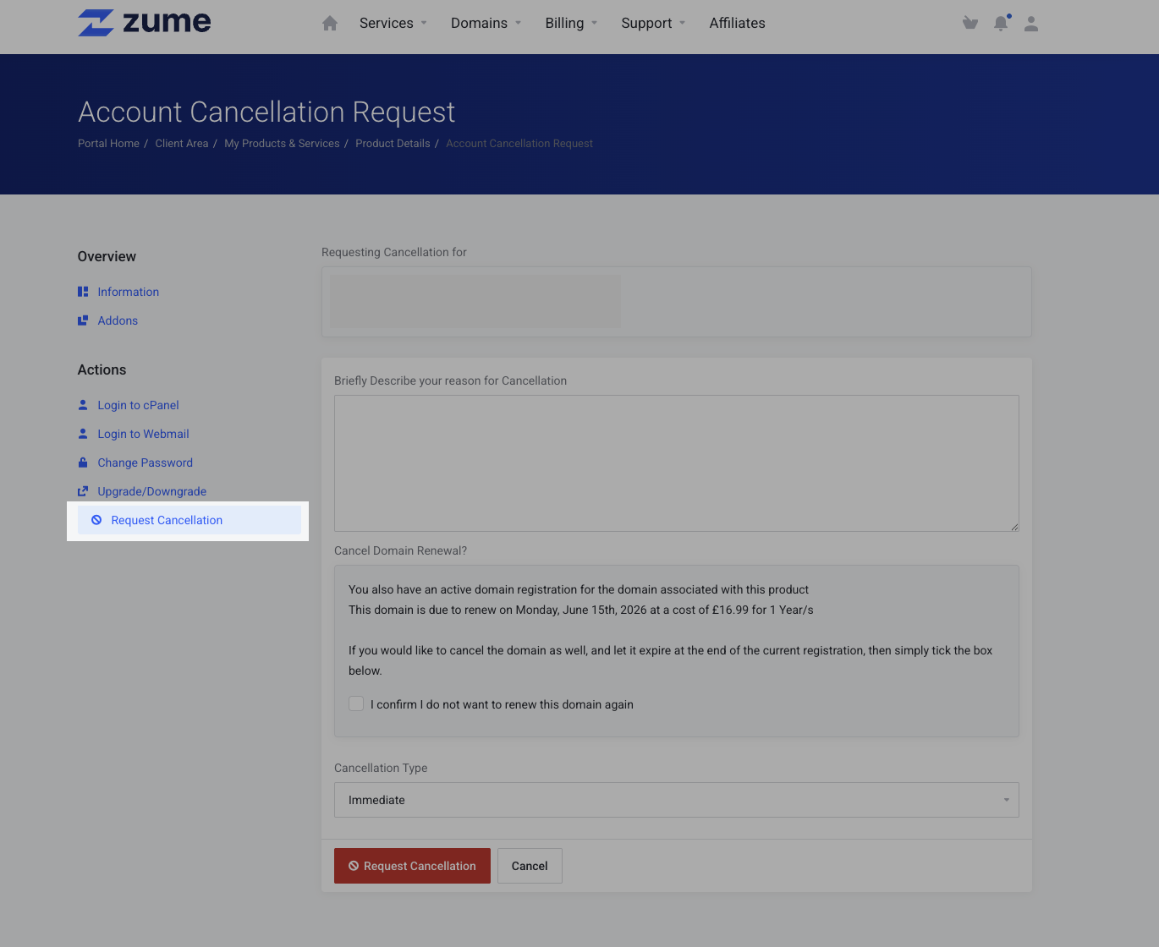Screen dimensions: 1159x947
Task: Click the Addons sidebar icon
Action: [x=83, y=320]
